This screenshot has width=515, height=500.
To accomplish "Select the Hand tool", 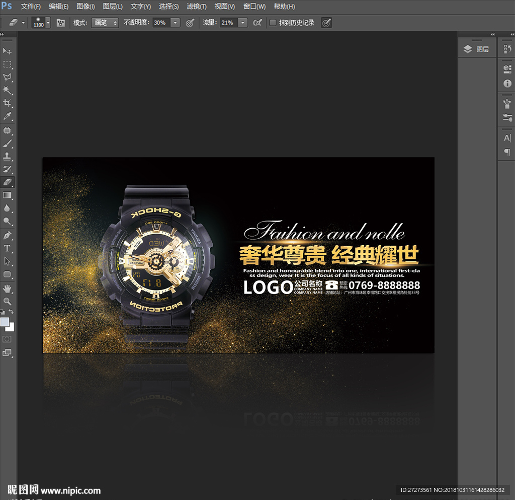I will pos(7,289).
